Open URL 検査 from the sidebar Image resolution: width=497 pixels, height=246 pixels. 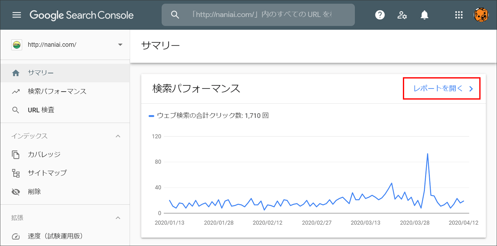[x=41, y=110]
